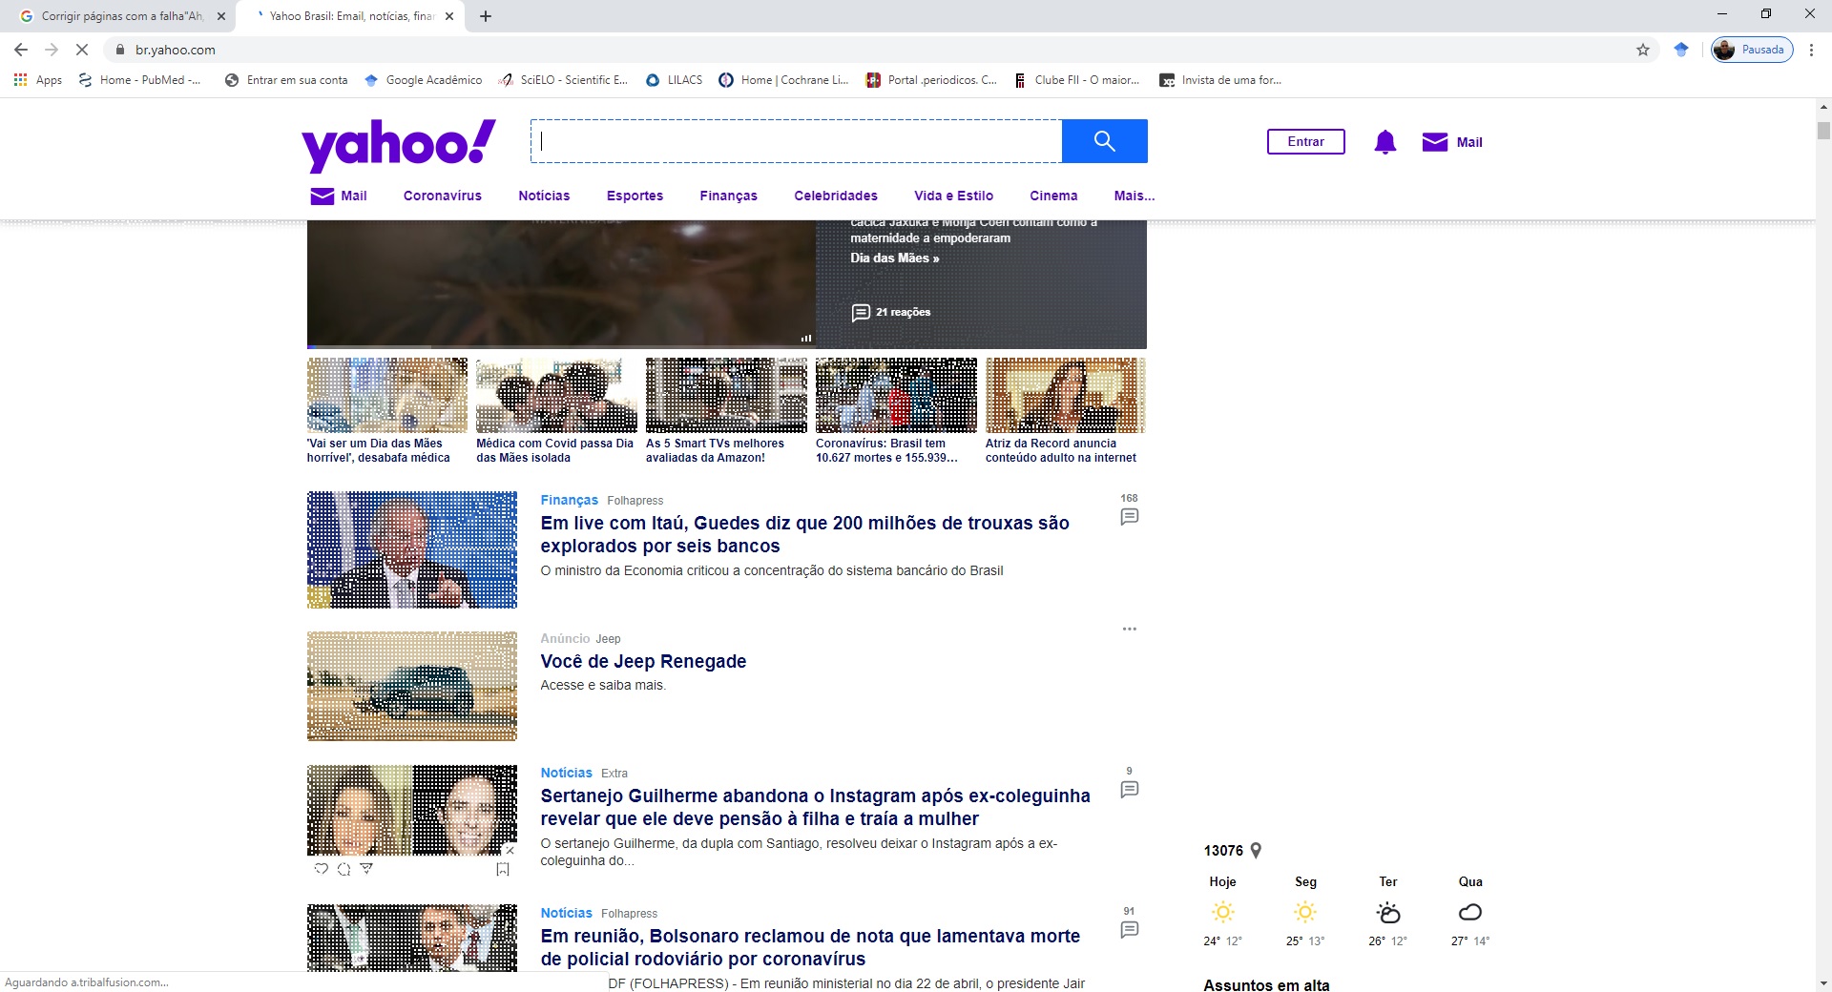
Task: Open comments icon for Guedes article
Action: pyautogui.click(x=1129, y=517)
